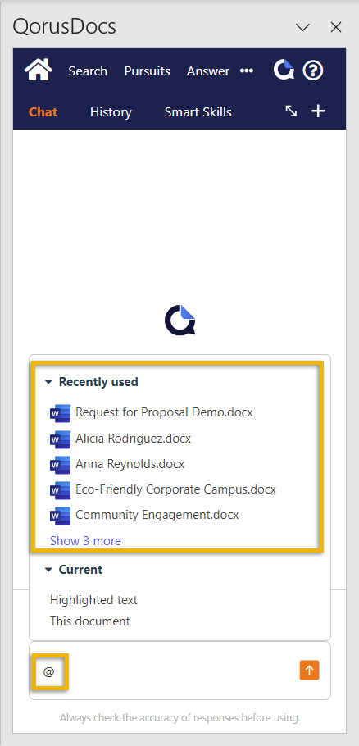This screenshot has height=746, width=359.
Task: Collapse the Current section
Action: pyautogui.click(x=48, y=570)
